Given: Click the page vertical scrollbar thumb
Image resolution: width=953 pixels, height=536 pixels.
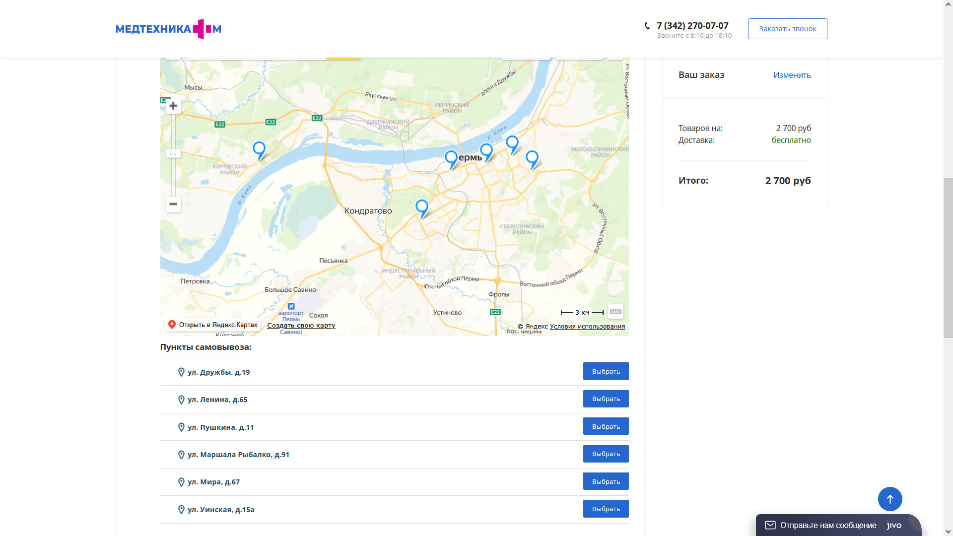Looking at the screenshot, I should pos(948,258).
